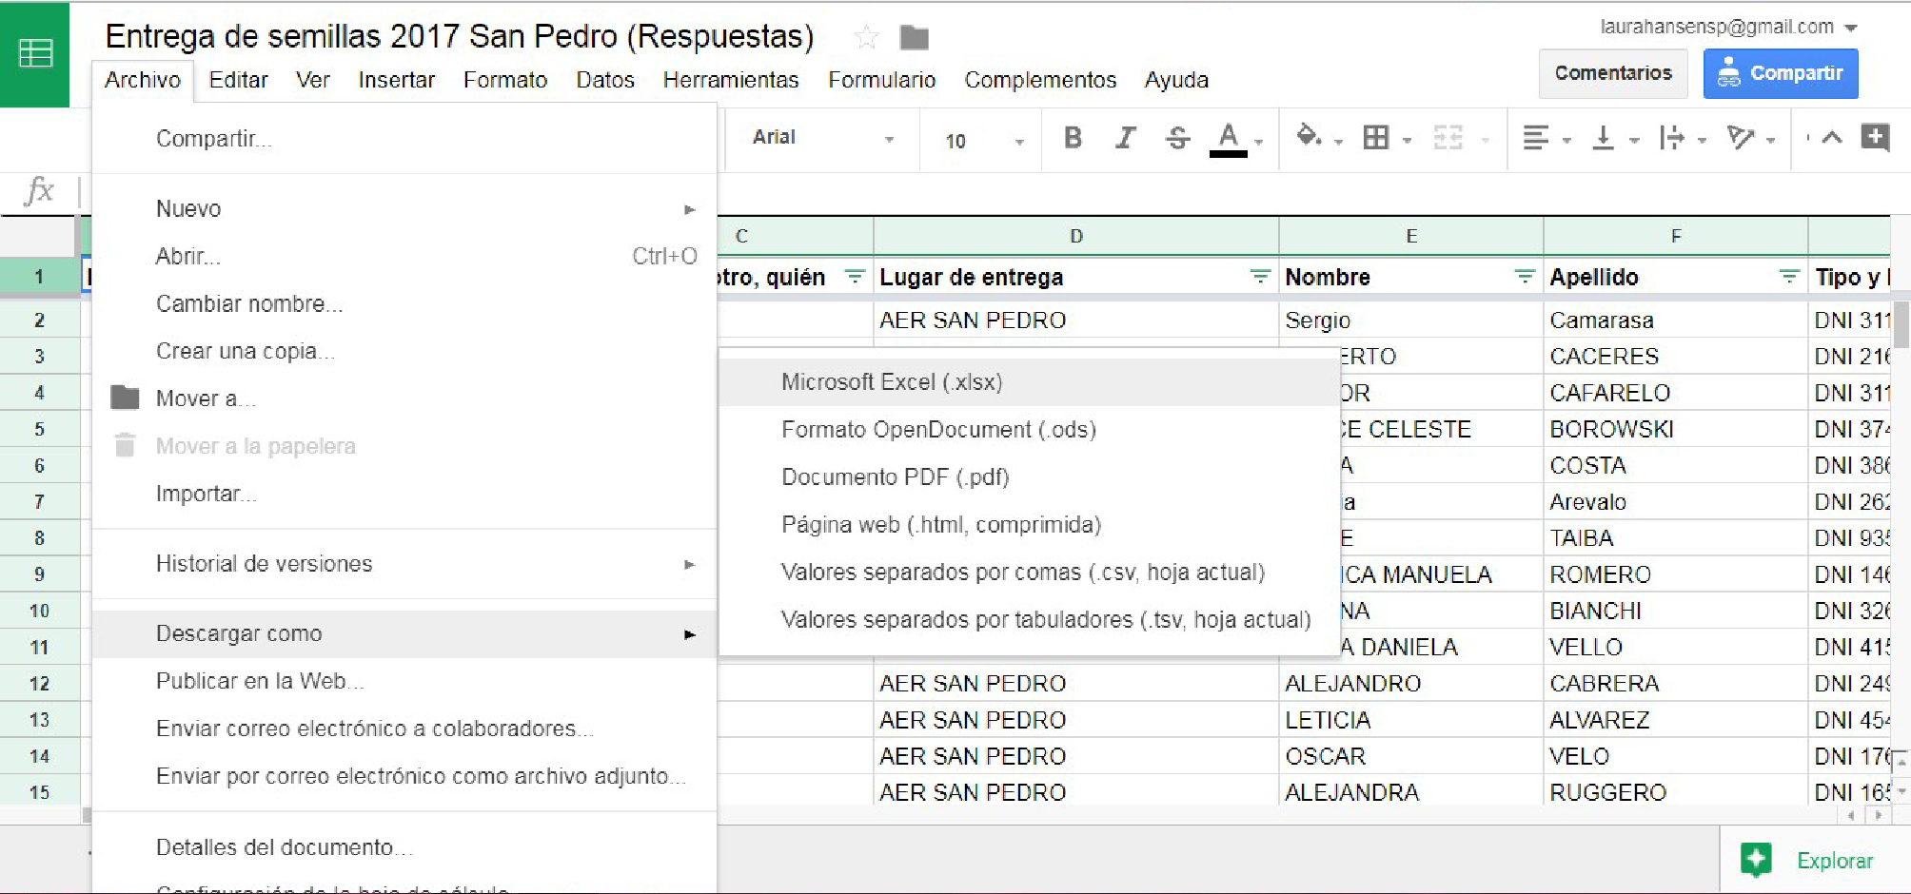Open the Comentarios button
Screen dimensions: 1911x894
[x=1612, y=73]
